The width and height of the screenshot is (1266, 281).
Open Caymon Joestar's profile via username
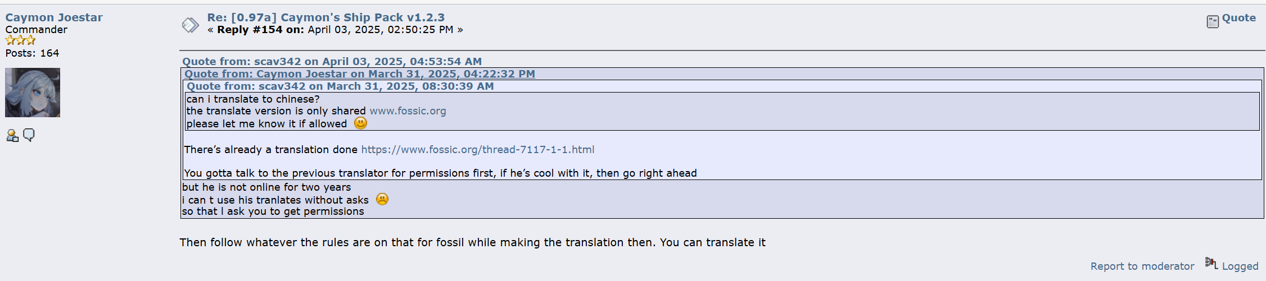pyautogui.click(x=54, y=17)
